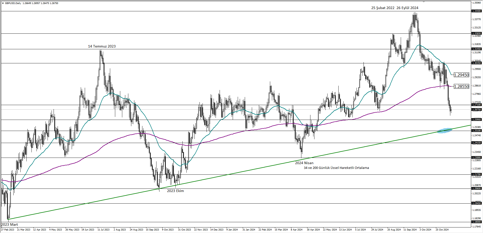
Task: Click the '27 Feb 2023' date on time axis
Action: click(x=8, y=230)
